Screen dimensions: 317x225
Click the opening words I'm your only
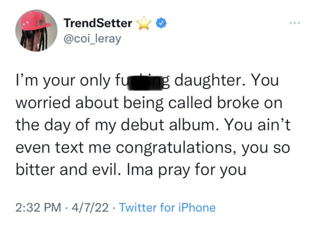(63, 81)
